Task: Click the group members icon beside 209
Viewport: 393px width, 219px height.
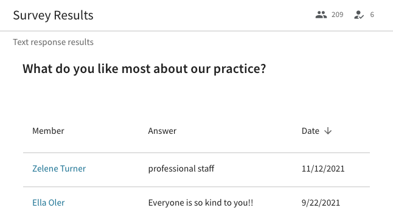Action: pyautogui.click(x=321, y=15)
